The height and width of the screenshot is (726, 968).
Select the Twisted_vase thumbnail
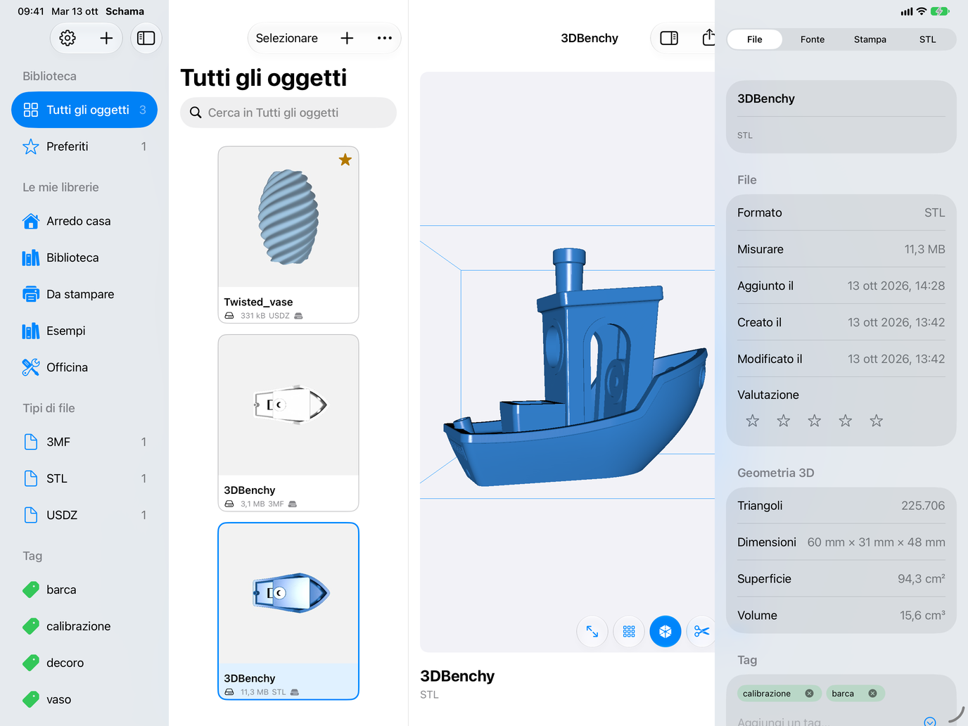point(288,235)
